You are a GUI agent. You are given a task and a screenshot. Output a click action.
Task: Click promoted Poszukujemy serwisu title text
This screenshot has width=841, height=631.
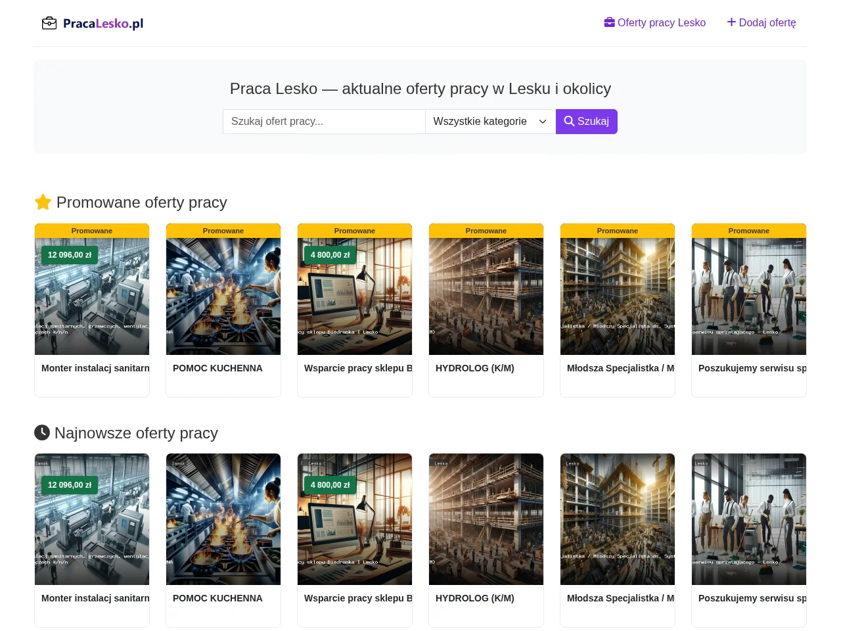[x=752, y=368]
